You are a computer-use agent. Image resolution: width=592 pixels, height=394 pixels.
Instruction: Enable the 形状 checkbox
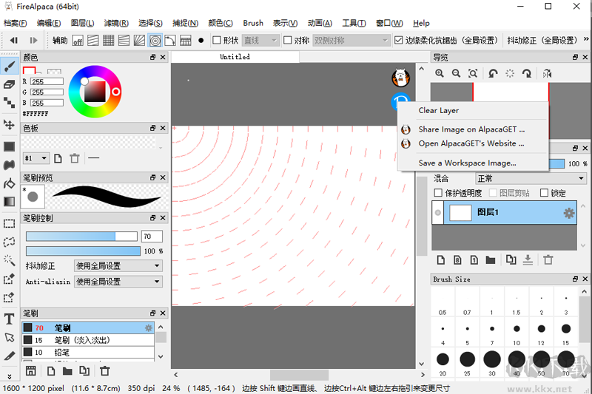pyautogui.click(x=217, y=41)
